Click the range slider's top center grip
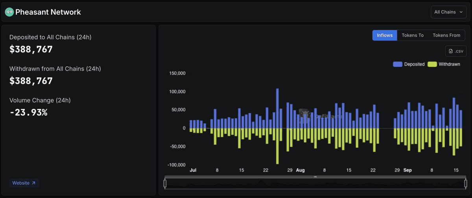Image resolution: width=472 pixels, height=198 pixels. click(x=315, y=177)
